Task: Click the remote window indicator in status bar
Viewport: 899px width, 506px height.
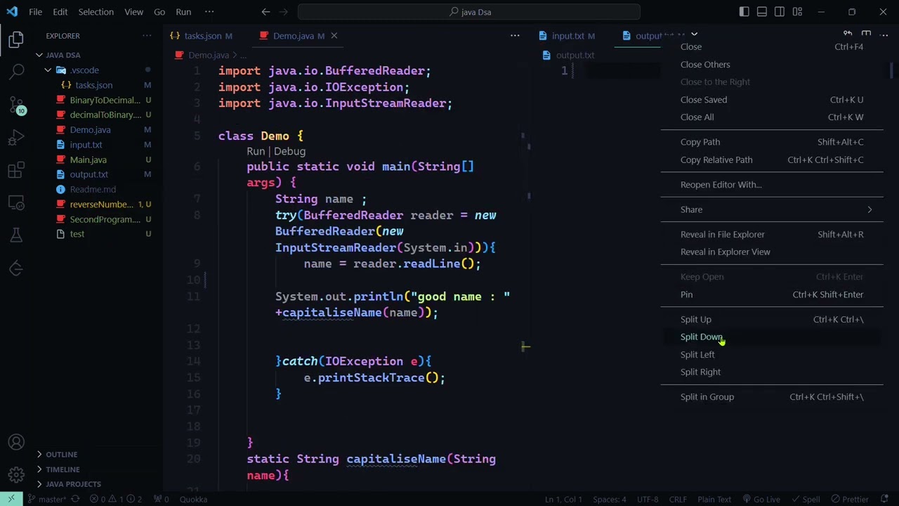Action: tap(11, 499)
